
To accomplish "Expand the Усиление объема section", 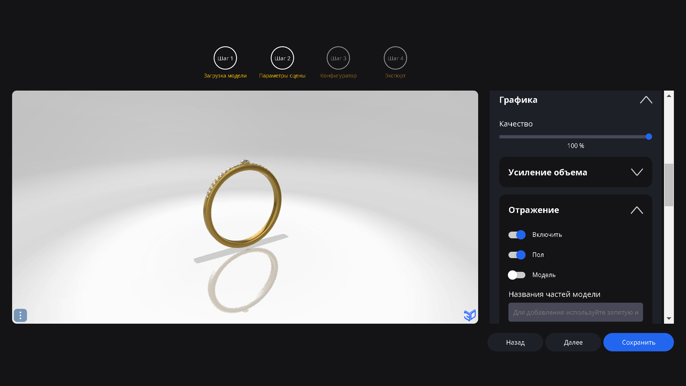I will [575, 172].
